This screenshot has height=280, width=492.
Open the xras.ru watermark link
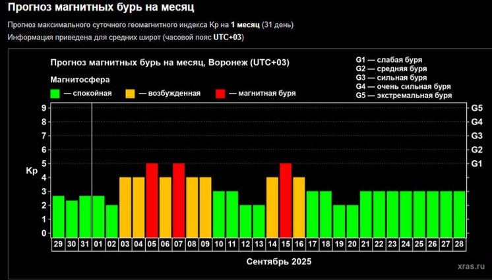tap(469, 267)
